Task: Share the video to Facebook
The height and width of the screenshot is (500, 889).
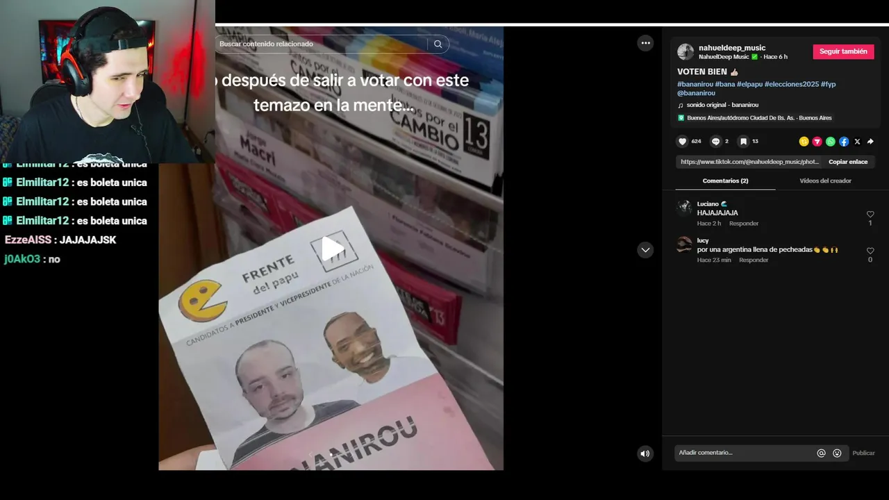Action: click(x=844, y=142)
